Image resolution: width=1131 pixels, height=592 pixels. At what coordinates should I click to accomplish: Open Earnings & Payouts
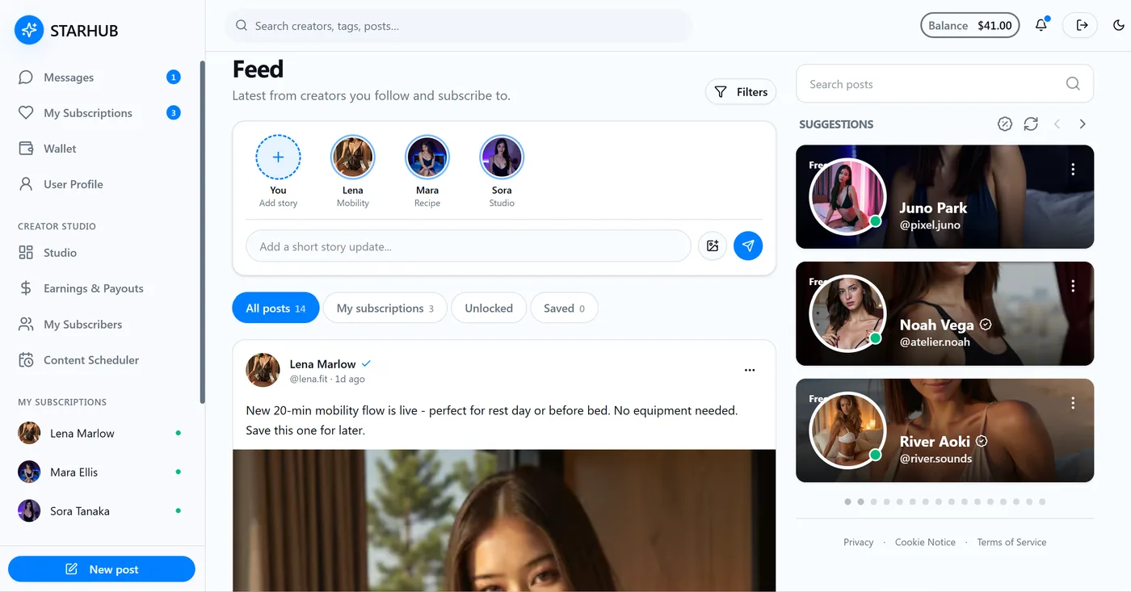click(102, 288)
